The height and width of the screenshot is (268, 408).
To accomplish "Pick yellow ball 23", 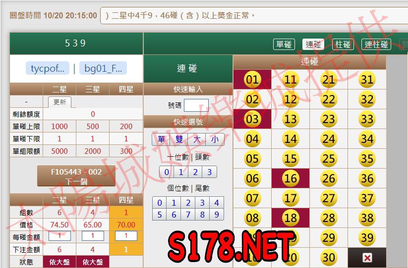I will point(329,119).
